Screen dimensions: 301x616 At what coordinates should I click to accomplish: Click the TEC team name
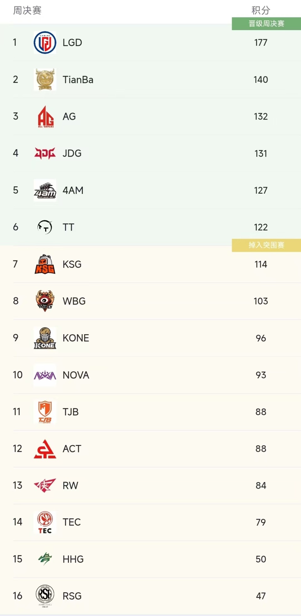coord(71,522)
